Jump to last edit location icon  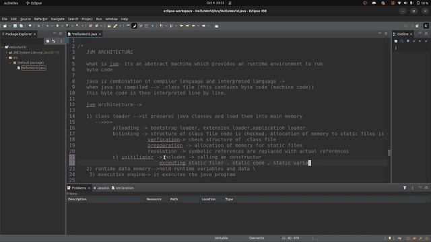[x=181, y=26]
